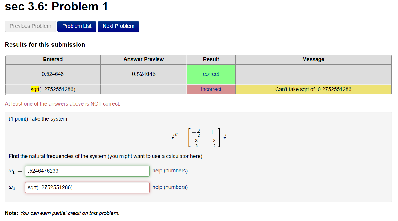The image size is (398, 221).
Task: Click the 'sec 3.6: Problem 1' heading
Action: pos(57,7)
